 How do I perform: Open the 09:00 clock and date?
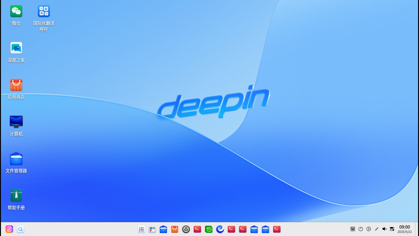pos(405,229)
